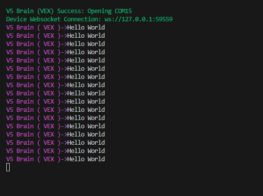
Task: Click 'V5 Brain' prefix on first pink line
Action: click(x=20, y=27)
